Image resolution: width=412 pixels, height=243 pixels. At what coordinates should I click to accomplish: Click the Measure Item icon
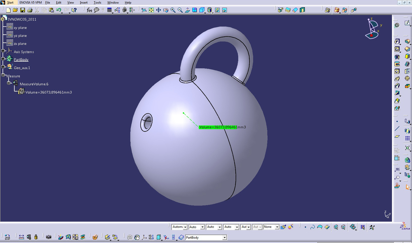coord(29,237)
